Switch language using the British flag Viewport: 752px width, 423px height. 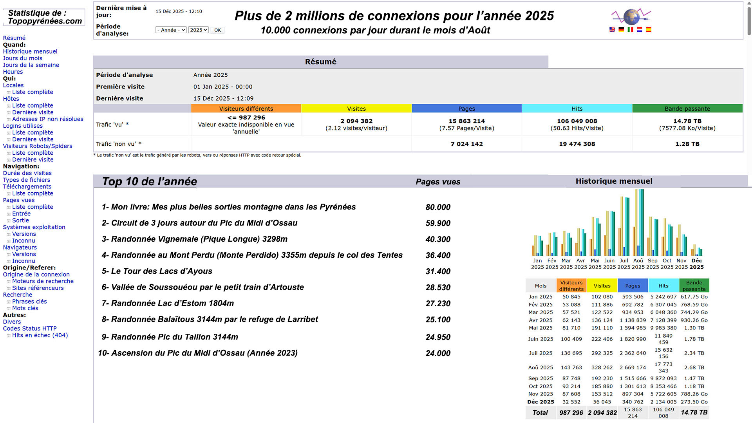612,30
